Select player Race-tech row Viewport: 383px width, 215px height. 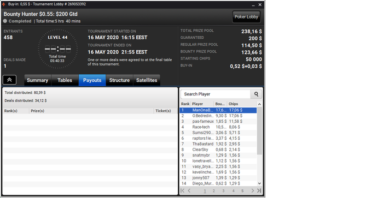[218, 127]
